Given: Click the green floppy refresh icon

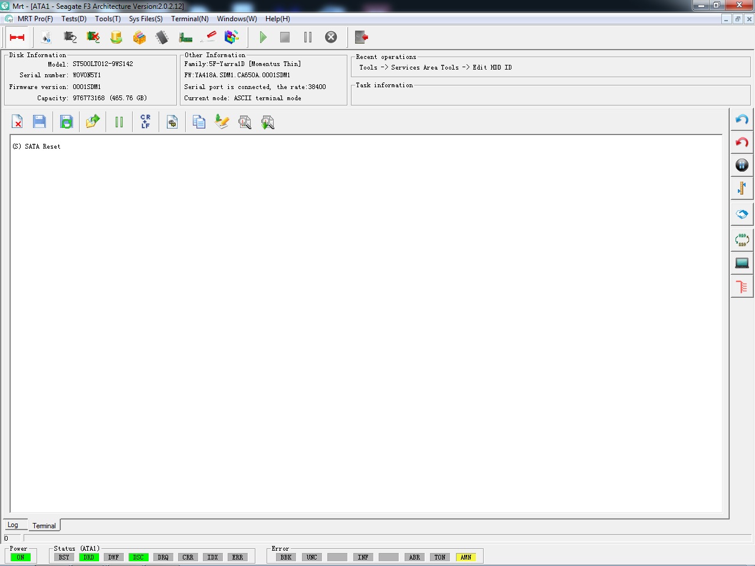Looking at the screenshot, I should (x=67, y=122).
